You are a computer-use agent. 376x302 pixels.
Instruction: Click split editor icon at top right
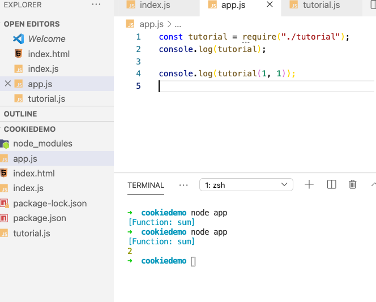click(373, 5)
